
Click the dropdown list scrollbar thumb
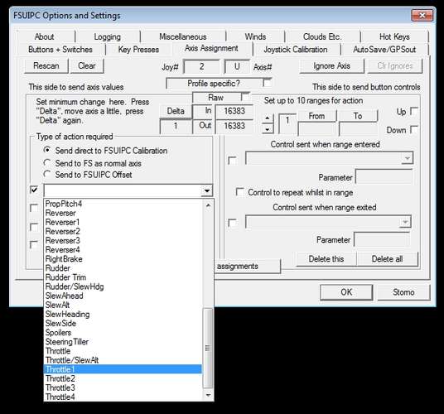[x=208, y=348]
